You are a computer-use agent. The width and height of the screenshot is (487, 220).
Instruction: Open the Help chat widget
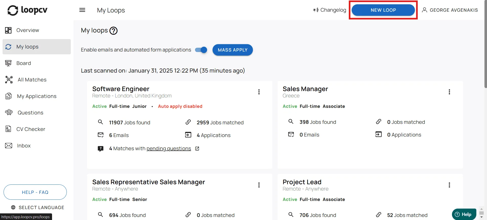click(x=464, y=214)
